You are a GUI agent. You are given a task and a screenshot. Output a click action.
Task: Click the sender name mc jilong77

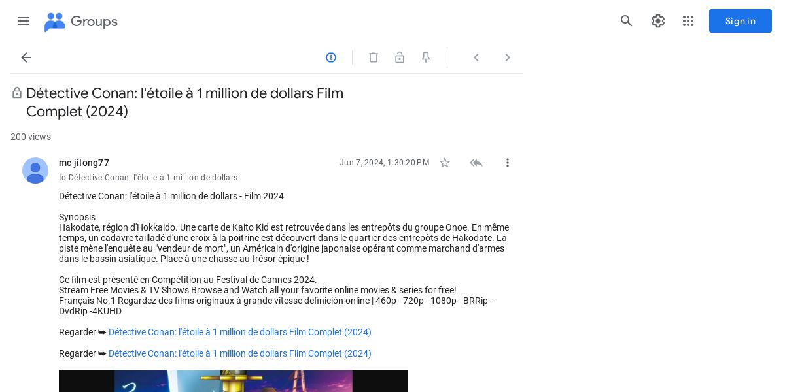click(x=84, y=163)
